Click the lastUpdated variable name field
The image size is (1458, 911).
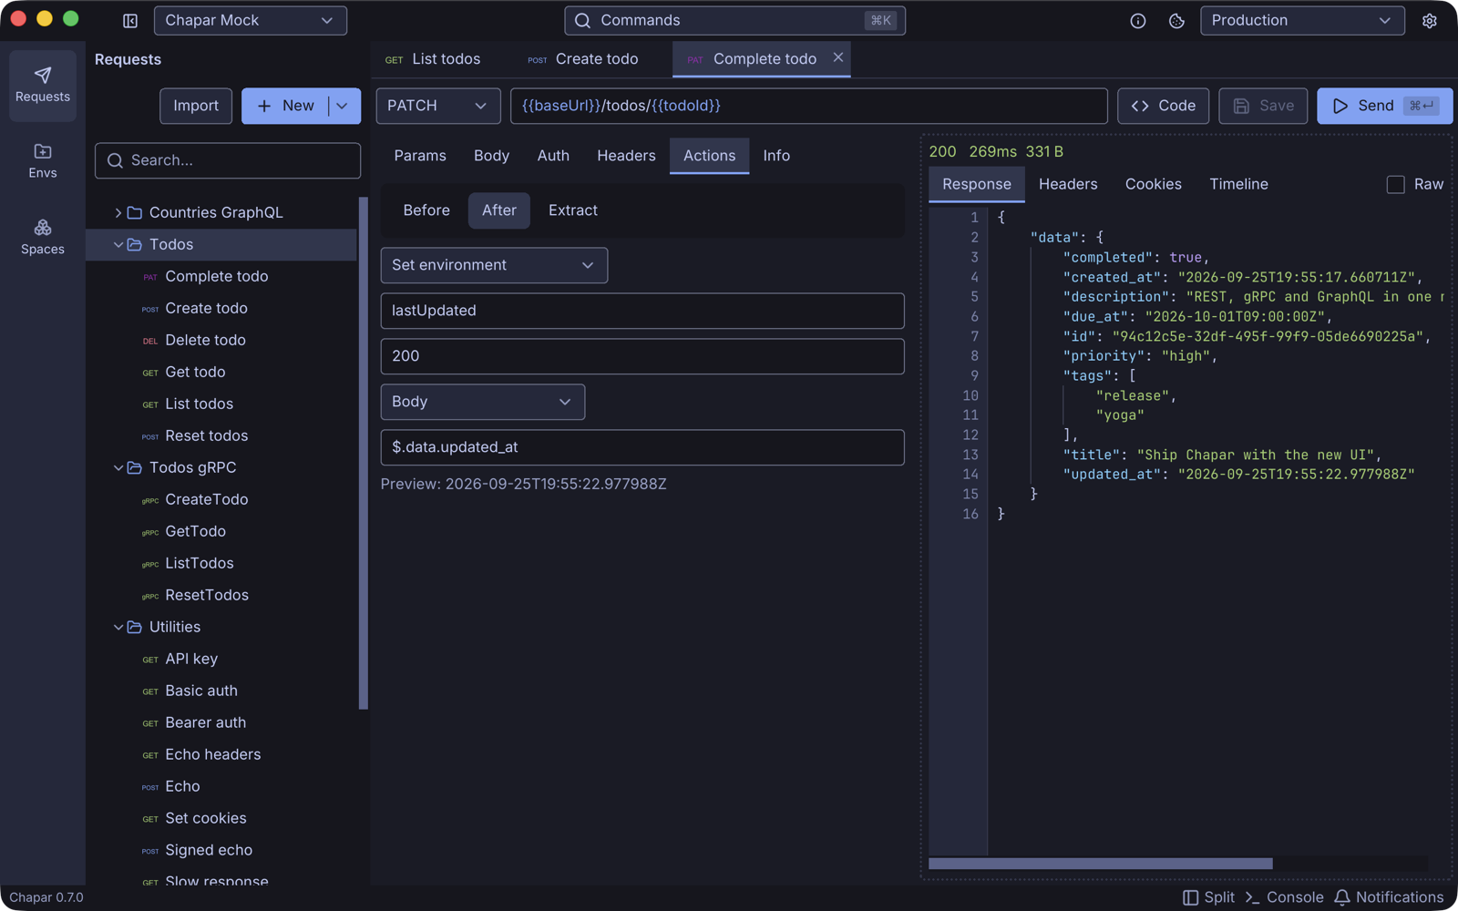(x=642, y=311)
